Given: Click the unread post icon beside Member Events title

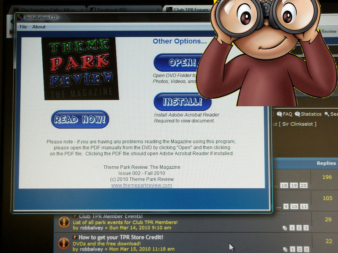Looking at the screenshot, I should 75,216.
